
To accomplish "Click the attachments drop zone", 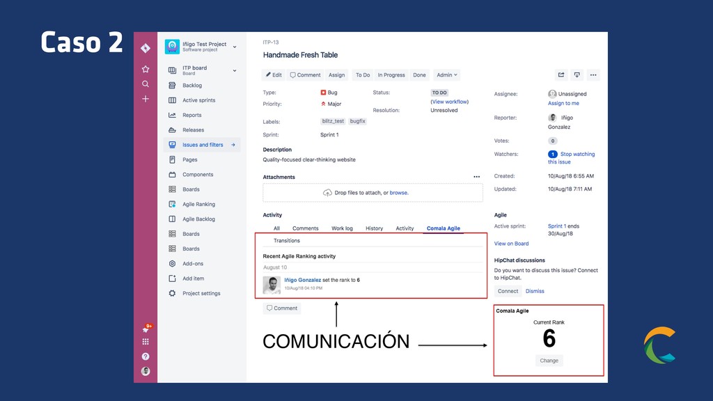I will click(373, 193).
